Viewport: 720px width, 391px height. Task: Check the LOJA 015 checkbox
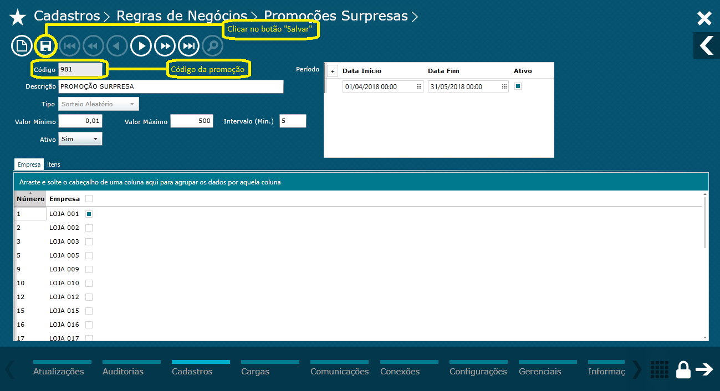tap(89, 311)
